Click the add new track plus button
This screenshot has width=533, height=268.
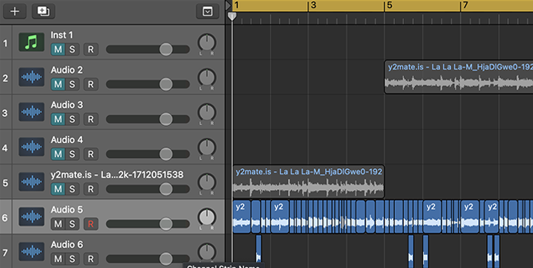tap(15, 11)
